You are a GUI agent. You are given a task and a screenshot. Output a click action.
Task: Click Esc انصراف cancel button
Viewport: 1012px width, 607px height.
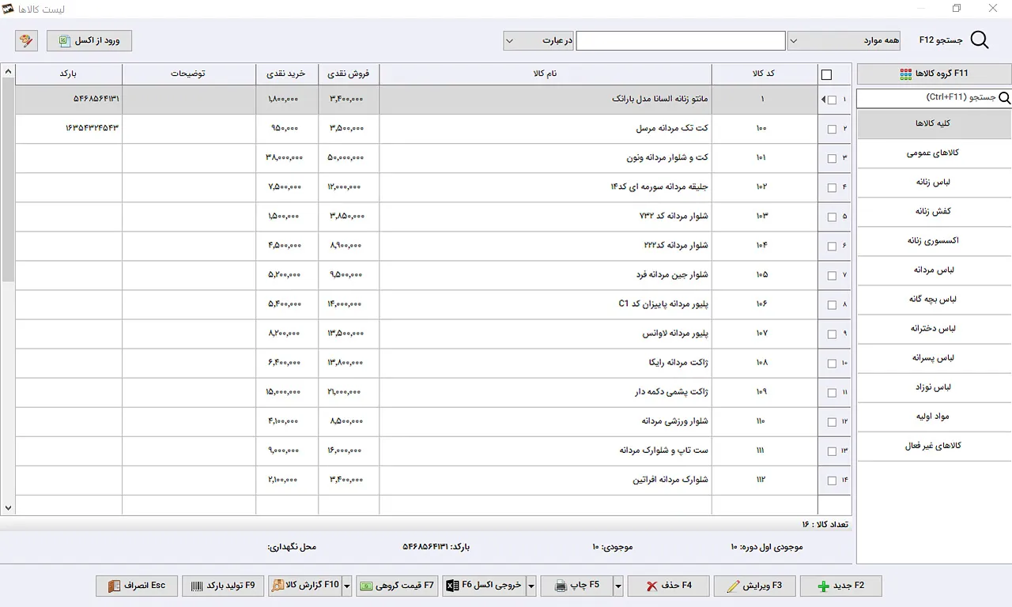click(137, 586)
